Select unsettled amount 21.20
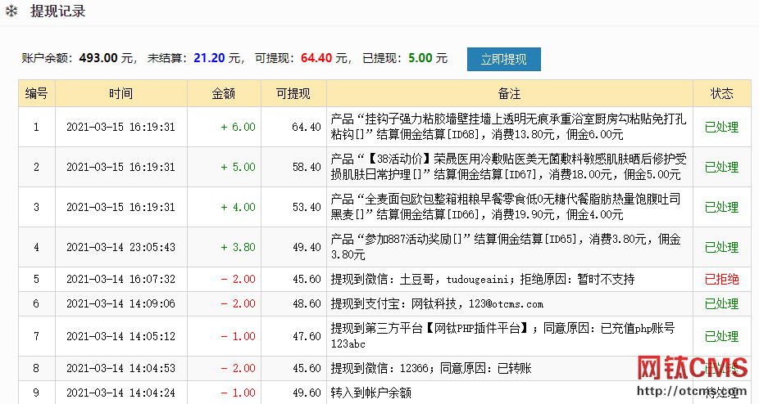Viewport: 759px width, 404px height. click(x=209, y=58)
